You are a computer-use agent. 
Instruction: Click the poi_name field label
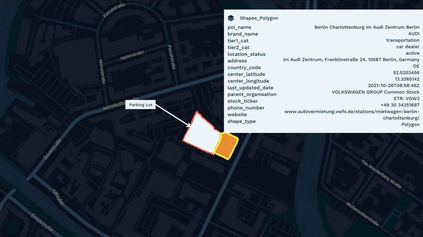239,27
